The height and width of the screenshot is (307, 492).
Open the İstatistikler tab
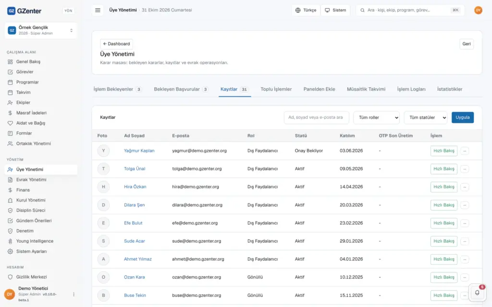(450, 89)
